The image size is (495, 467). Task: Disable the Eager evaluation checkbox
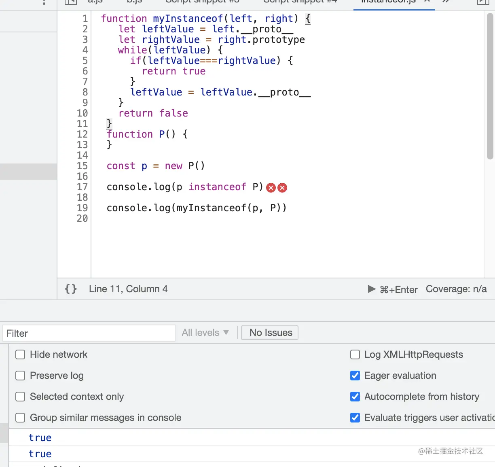coord(355,376)
